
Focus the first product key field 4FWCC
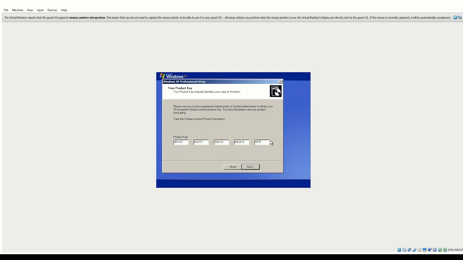click(181, 142)
